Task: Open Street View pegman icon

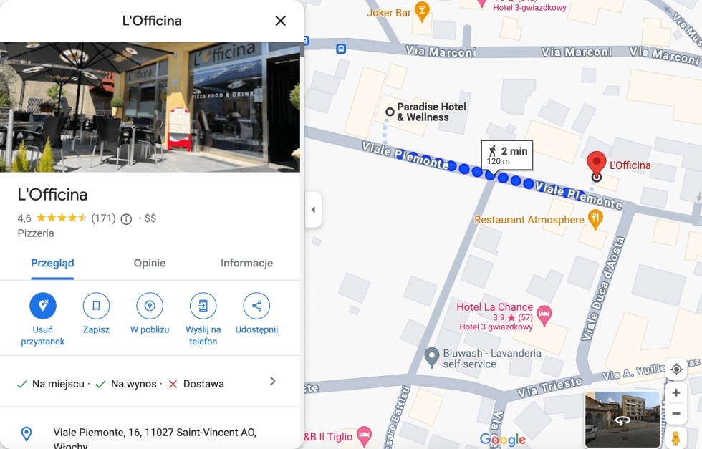Action: 676,438
